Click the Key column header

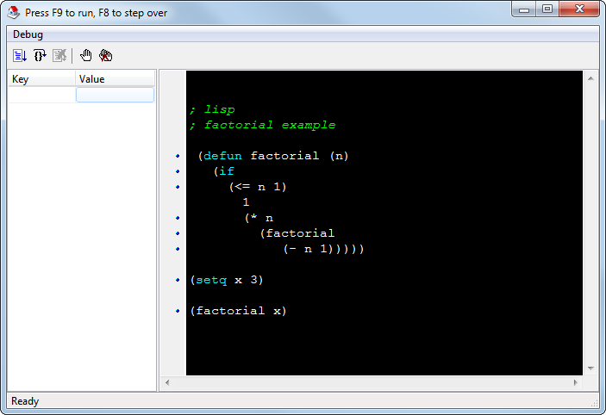41,79
